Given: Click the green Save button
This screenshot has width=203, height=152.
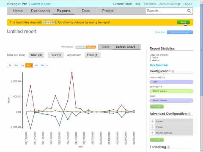Looking at the screenshot, I should pos(183,22).
